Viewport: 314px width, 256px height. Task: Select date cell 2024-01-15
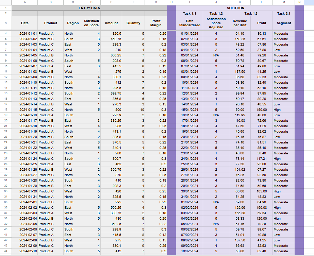24,110
